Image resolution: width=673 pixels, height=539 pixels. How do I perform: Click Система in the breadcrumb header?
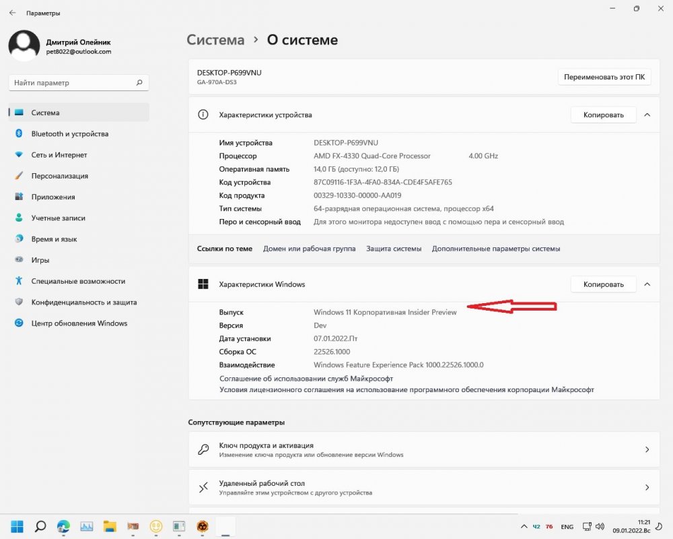tap(215, 40)
